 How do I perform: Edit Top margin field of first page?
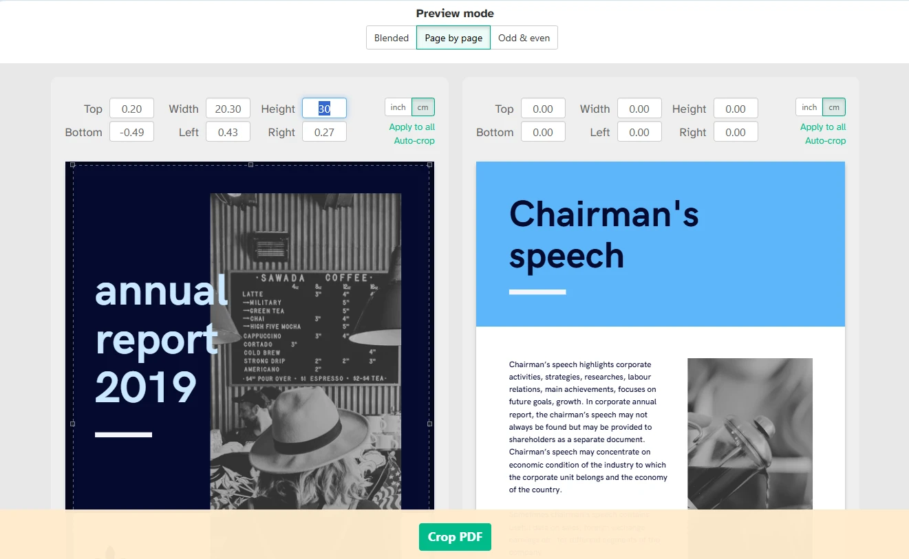131,109
